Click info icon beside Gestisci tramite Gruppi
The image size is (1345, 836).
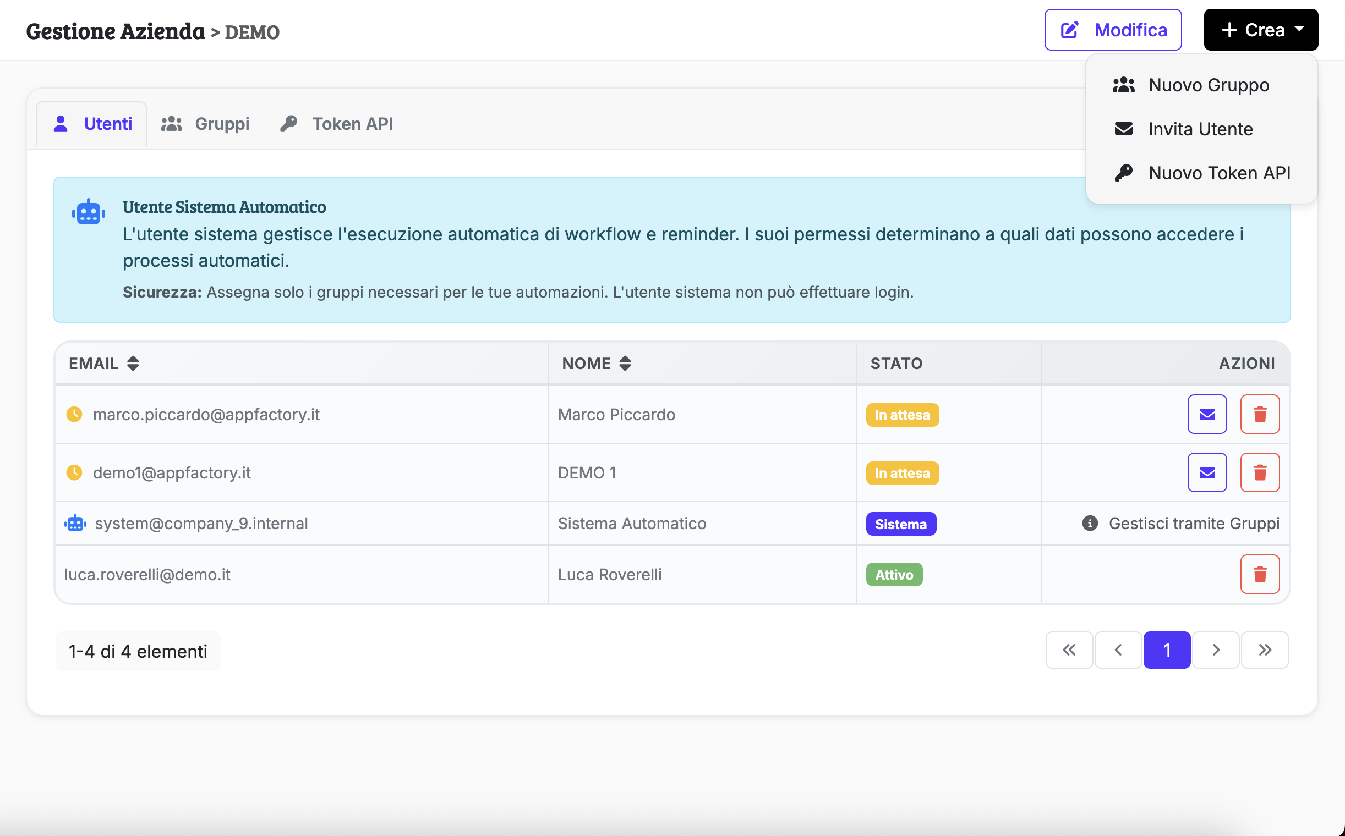[x=1090, y=523]
